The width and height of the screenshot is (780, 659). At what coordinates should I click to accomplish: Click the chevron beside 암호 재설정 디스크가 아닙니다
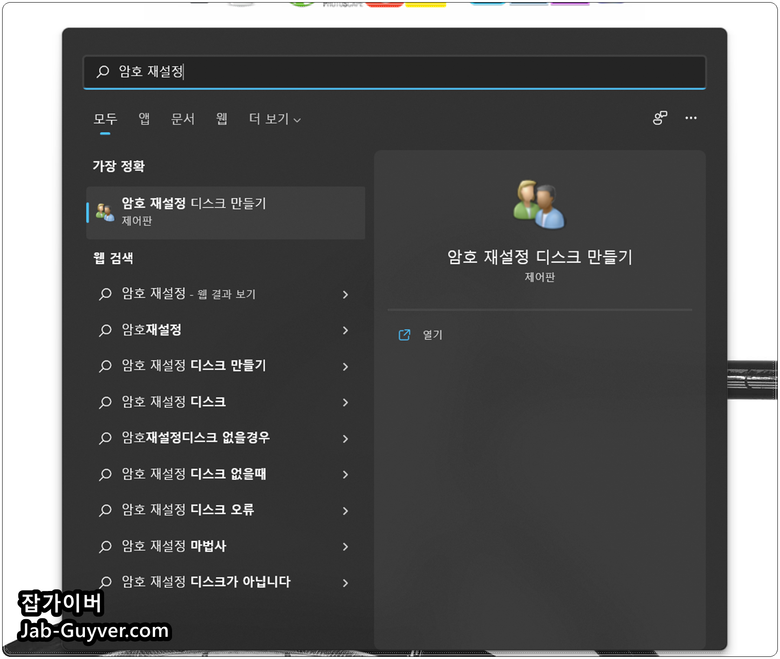[345, 582]
